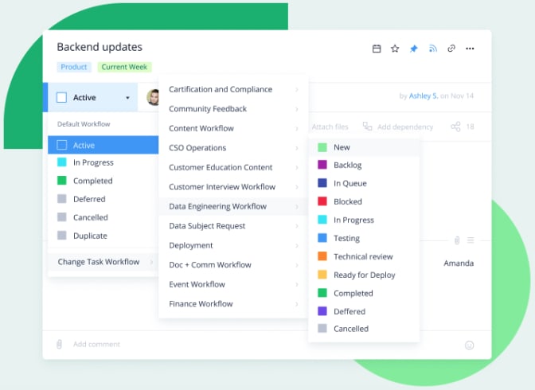Choose Ready for Deploy status
Screen dimensions: 535x390
[x=364, y=275]
